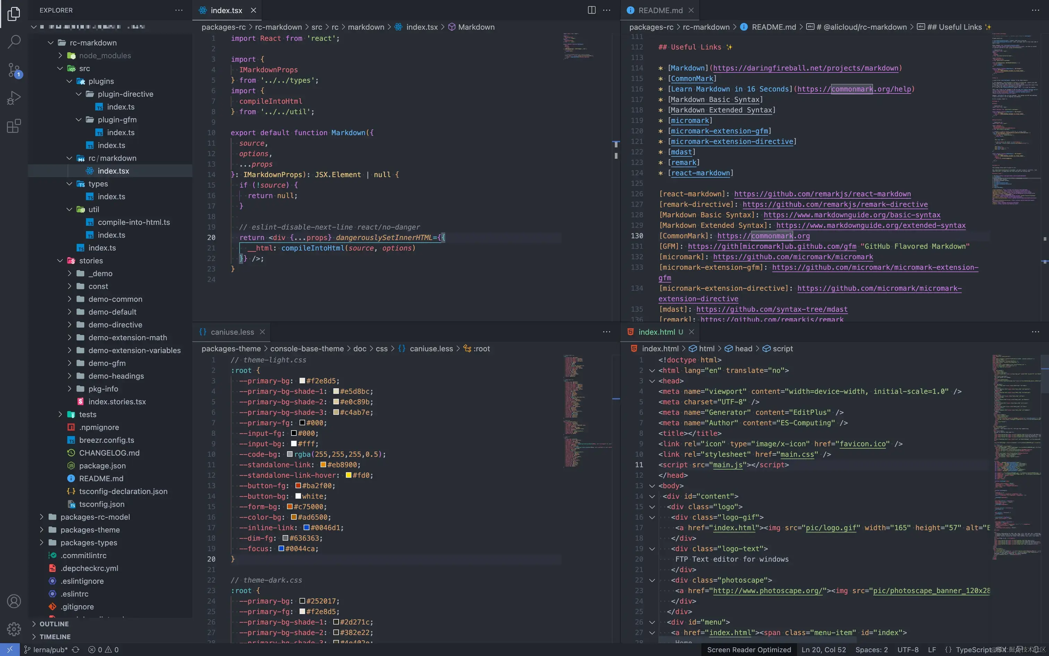Open the Extensions view
1049x656 pixels.
[14, 126]
